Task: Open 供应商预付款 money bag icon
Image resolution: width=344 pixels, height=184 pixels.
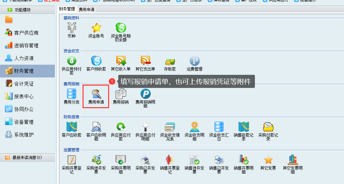Action: point(71,61)
